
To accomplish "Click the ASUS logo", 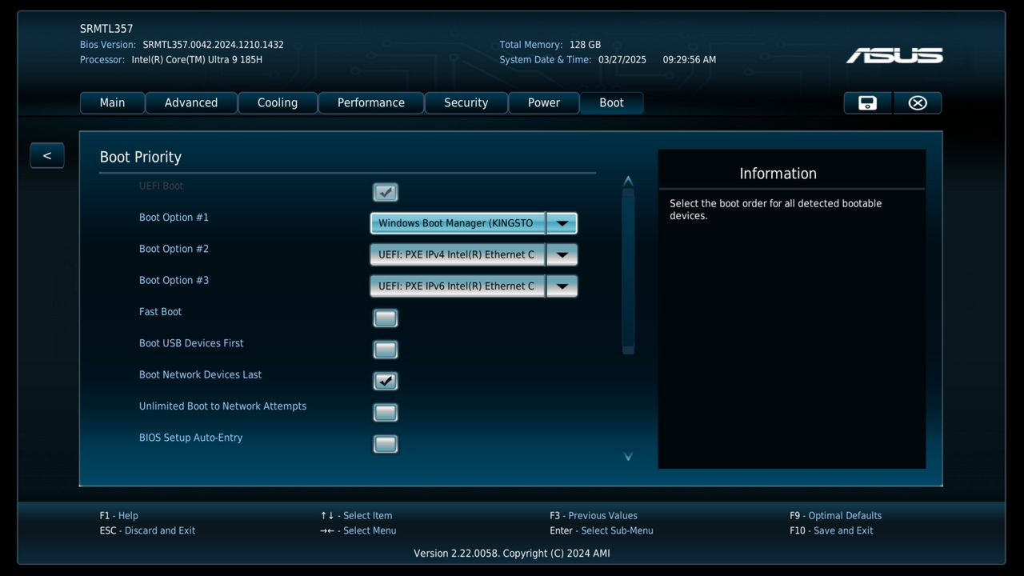I will pos(894,55).
